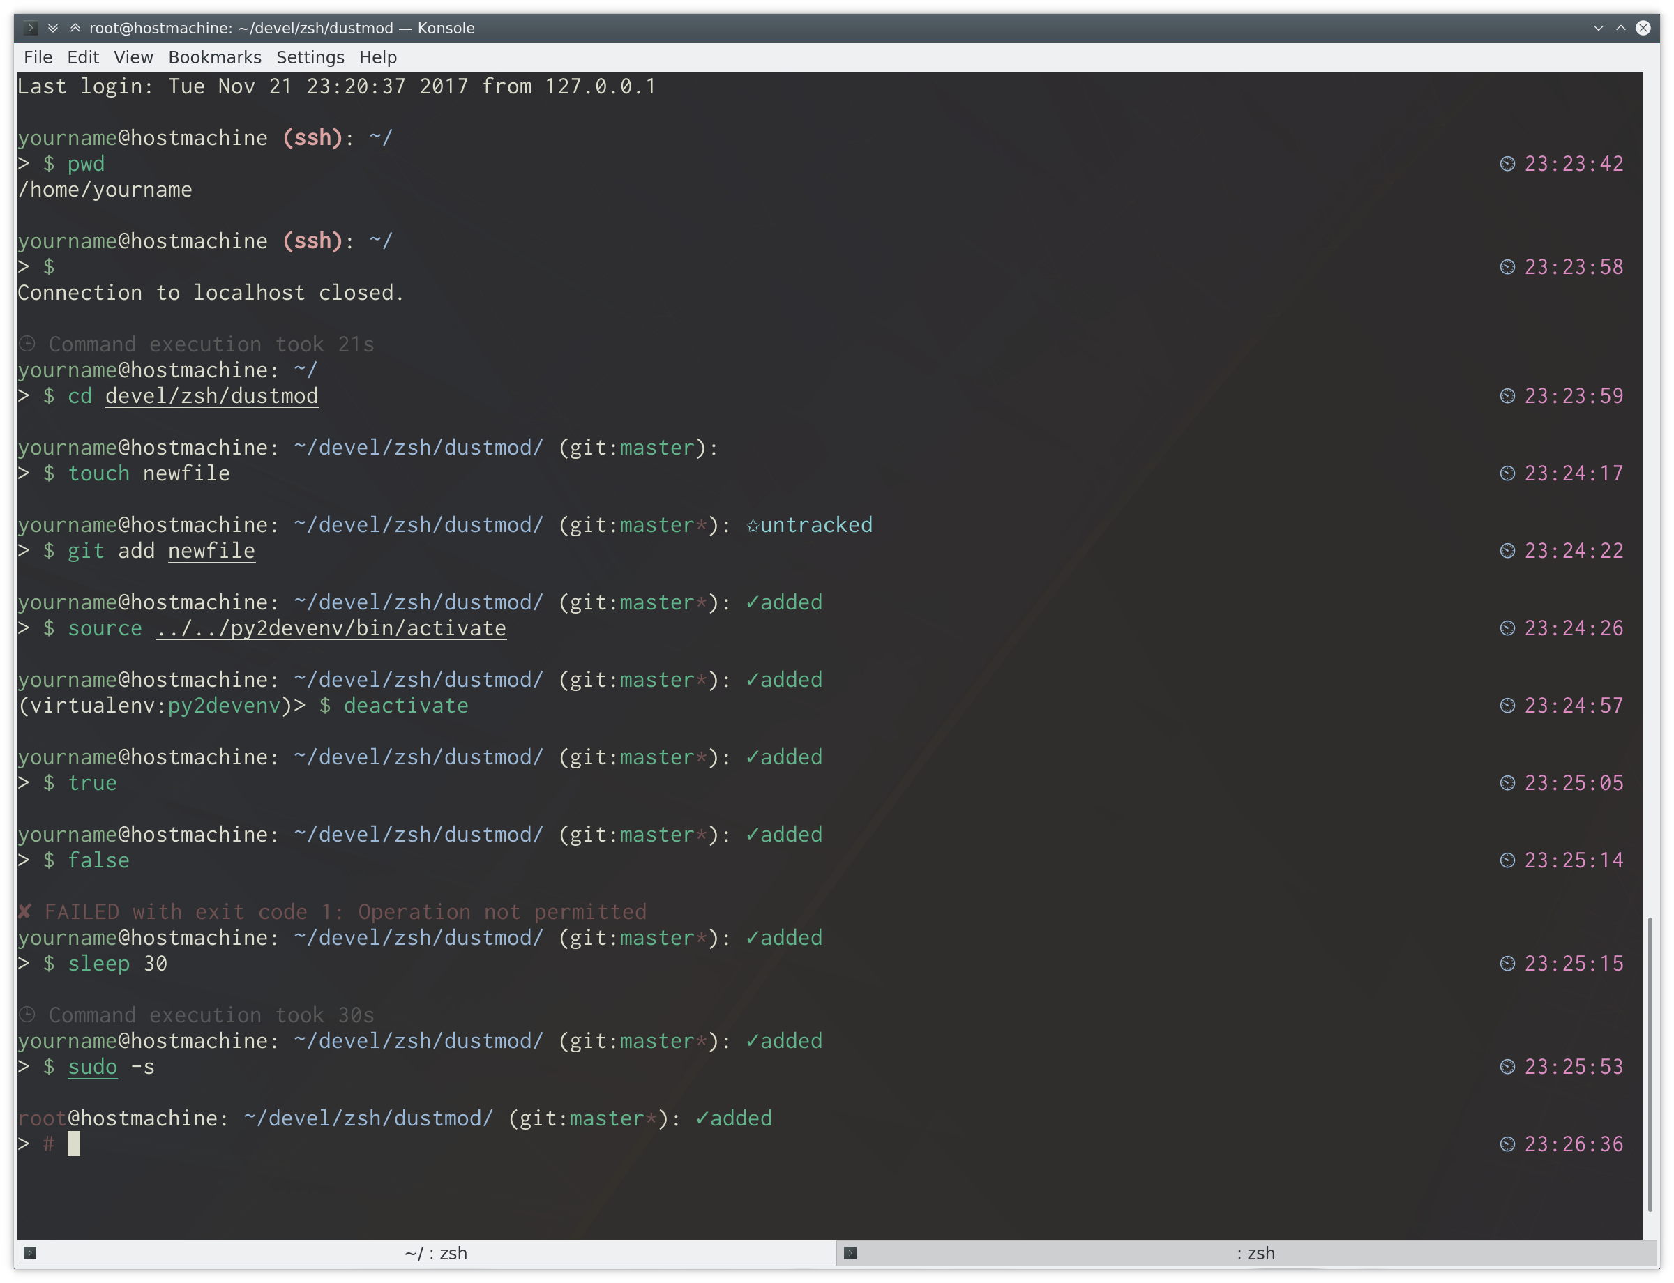This screenshot has height=1283, width=1674.
Task: Open the Edit menu
Action: coord(82,57)
